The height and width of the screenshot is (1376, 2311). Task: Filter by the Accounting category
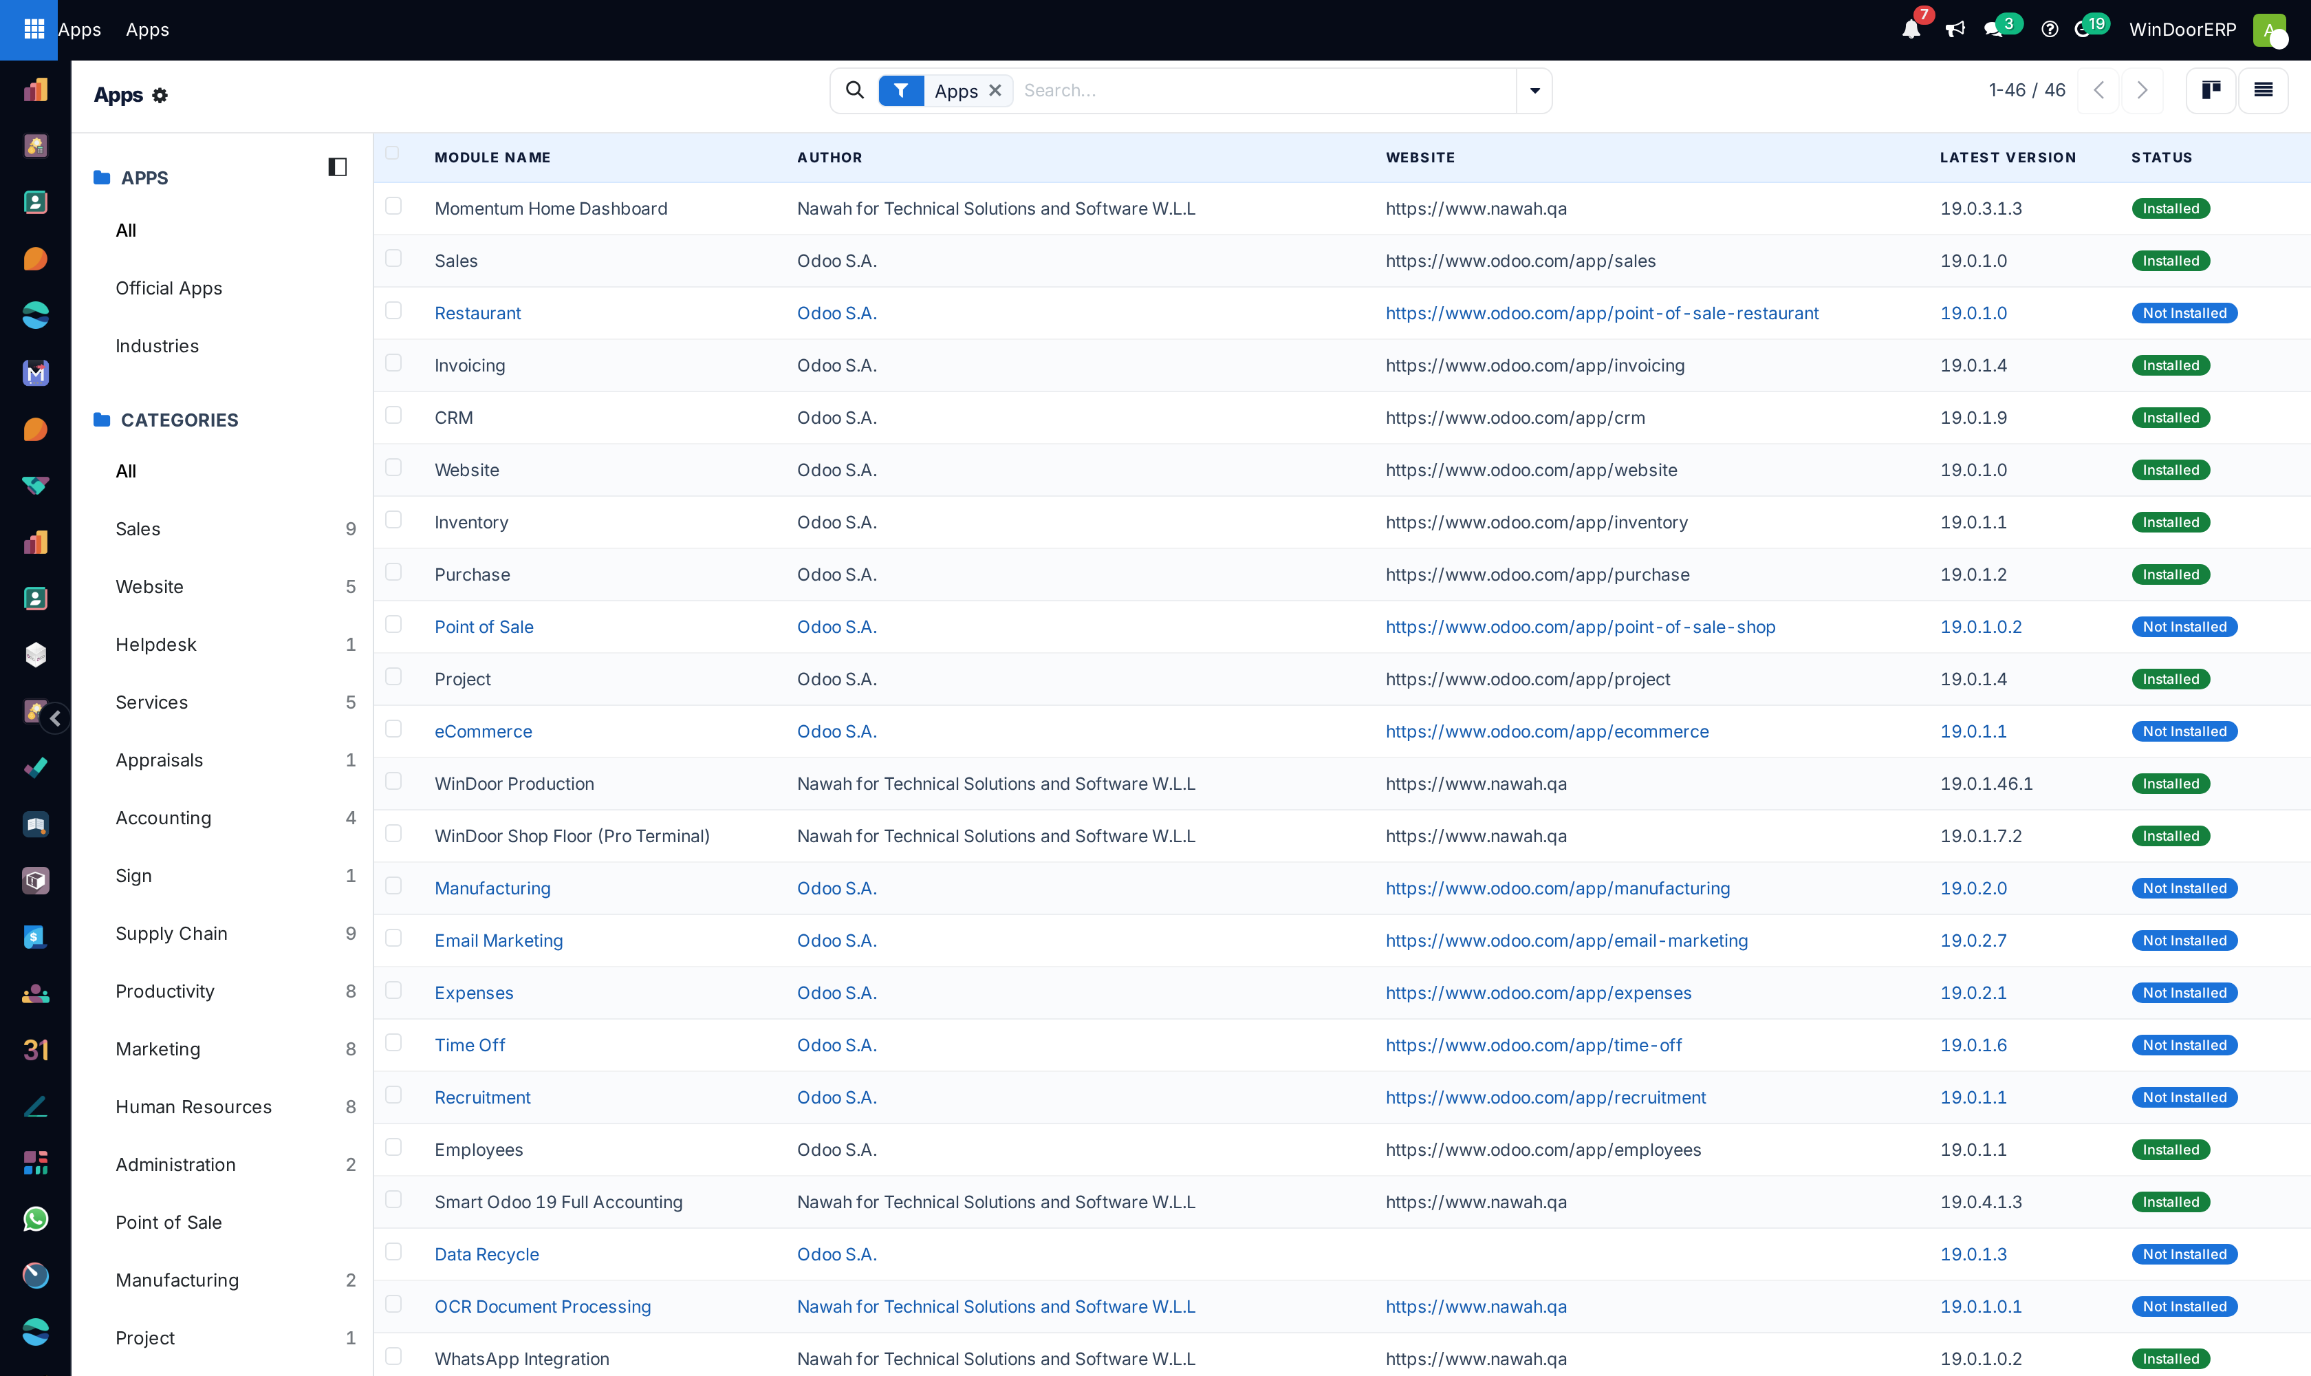pyautogui.click(x=163, y=818)
